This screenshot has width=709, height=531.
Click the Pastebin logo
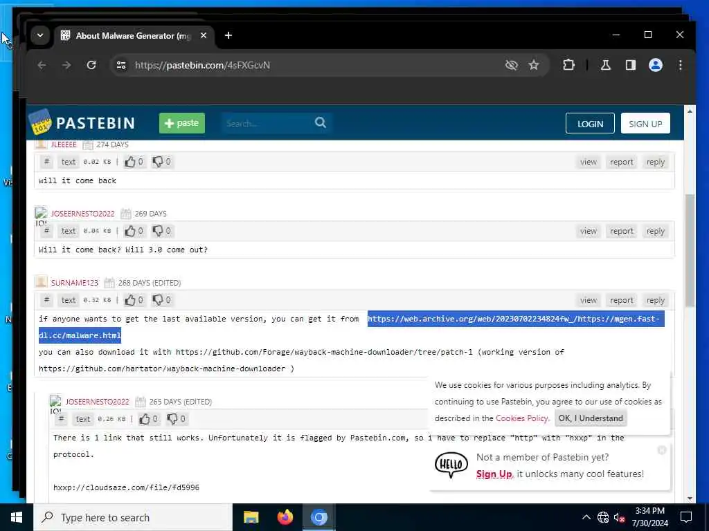(x=82, y=123)
